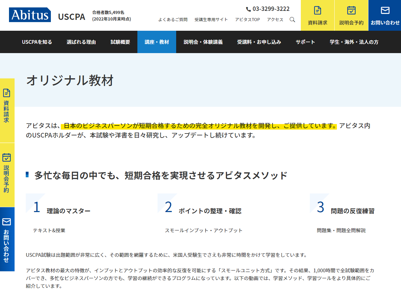This screenshot has height=290, width=401.
Task: Click テキスト&授業 text
Action: (x=49, y=230)
